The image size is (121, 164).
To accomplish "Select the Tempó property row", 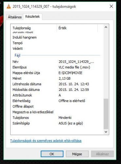I will pyautogui.click(x=17, y=43).
